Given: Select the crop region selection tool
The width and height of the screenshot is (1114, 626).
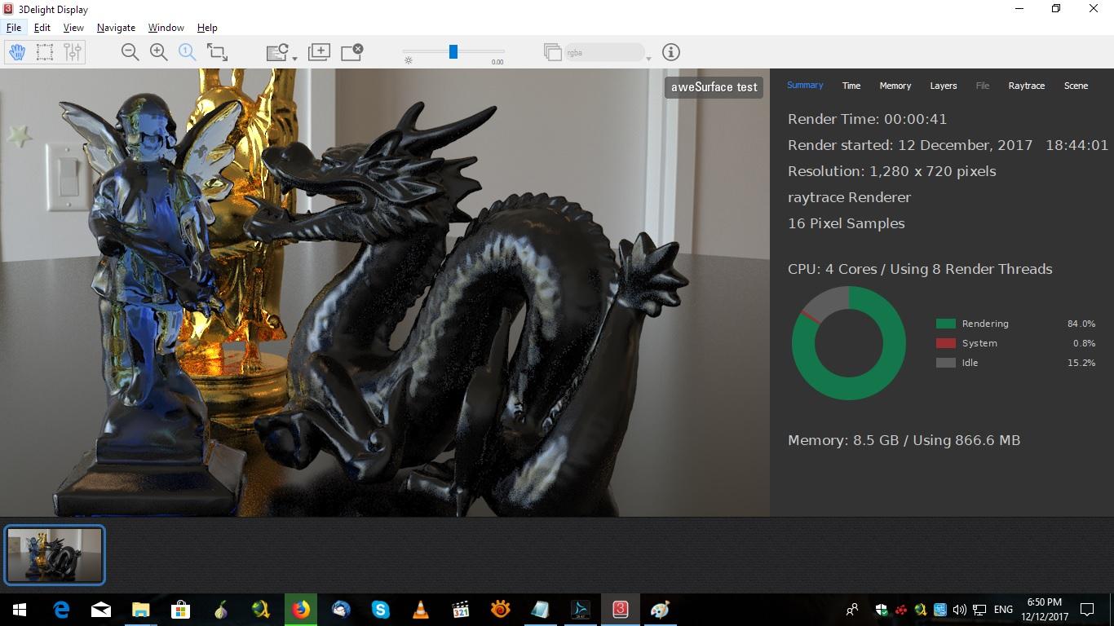Looking at the screenshot, I should [45, 52].
